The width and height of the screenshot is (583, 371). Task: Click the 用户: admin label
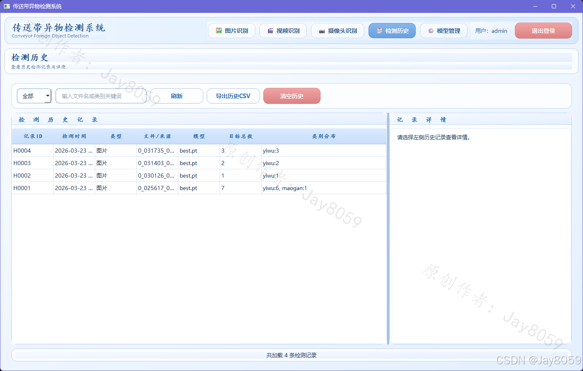pos(491,31)
